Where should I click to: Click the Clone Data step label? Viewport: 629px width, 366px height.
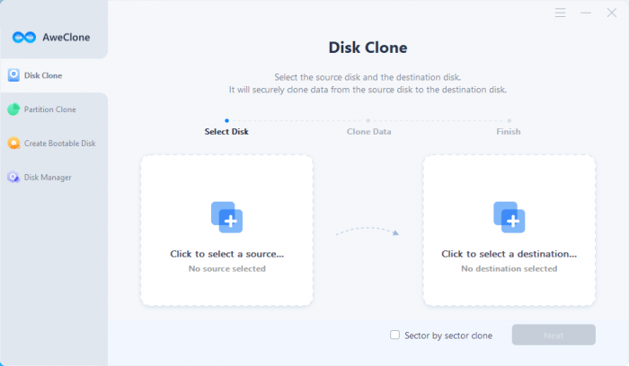click(368, 131)
